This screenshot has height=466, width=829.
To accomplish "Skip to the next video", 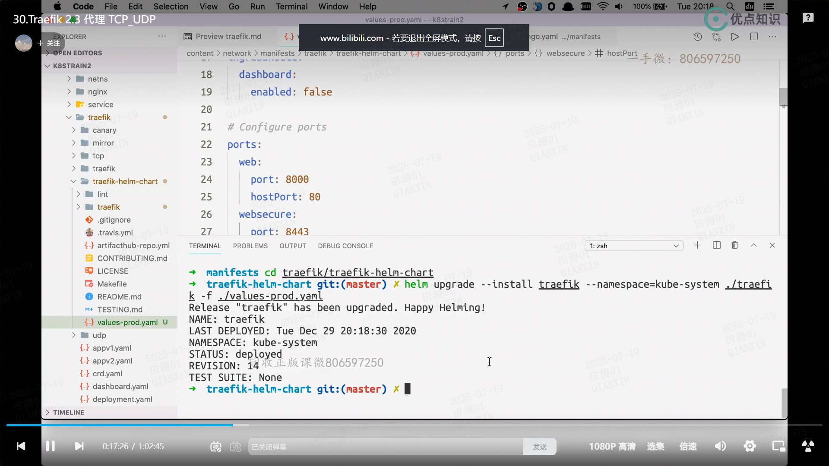I will tap(79, 446).
